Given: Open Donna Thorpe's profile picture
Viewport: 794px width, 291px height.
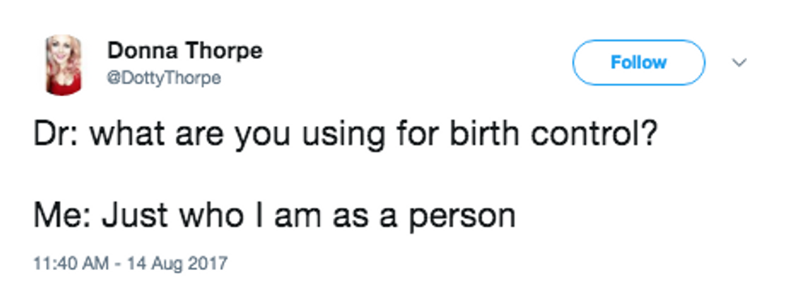Looking at the screenshot, I should [x=64, y=65].
